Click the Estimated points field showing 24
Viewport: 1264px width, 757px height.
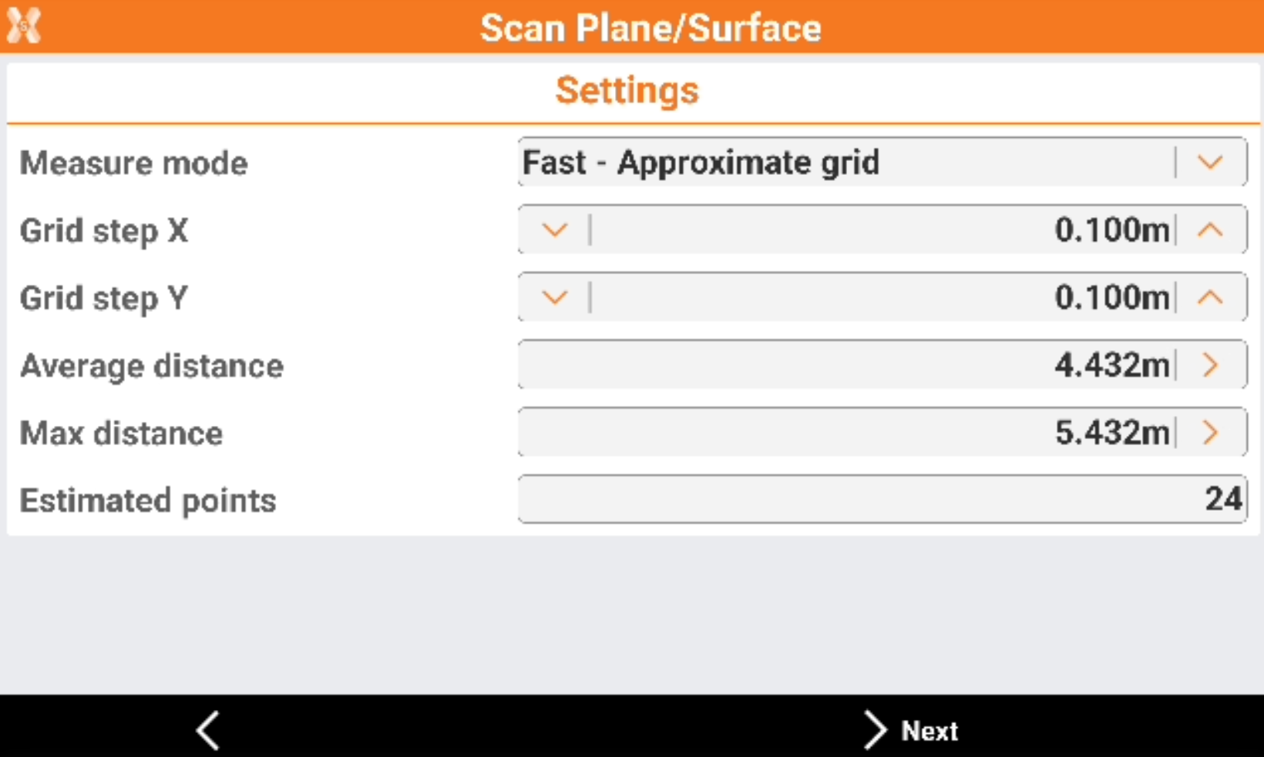tap(882, 499)
